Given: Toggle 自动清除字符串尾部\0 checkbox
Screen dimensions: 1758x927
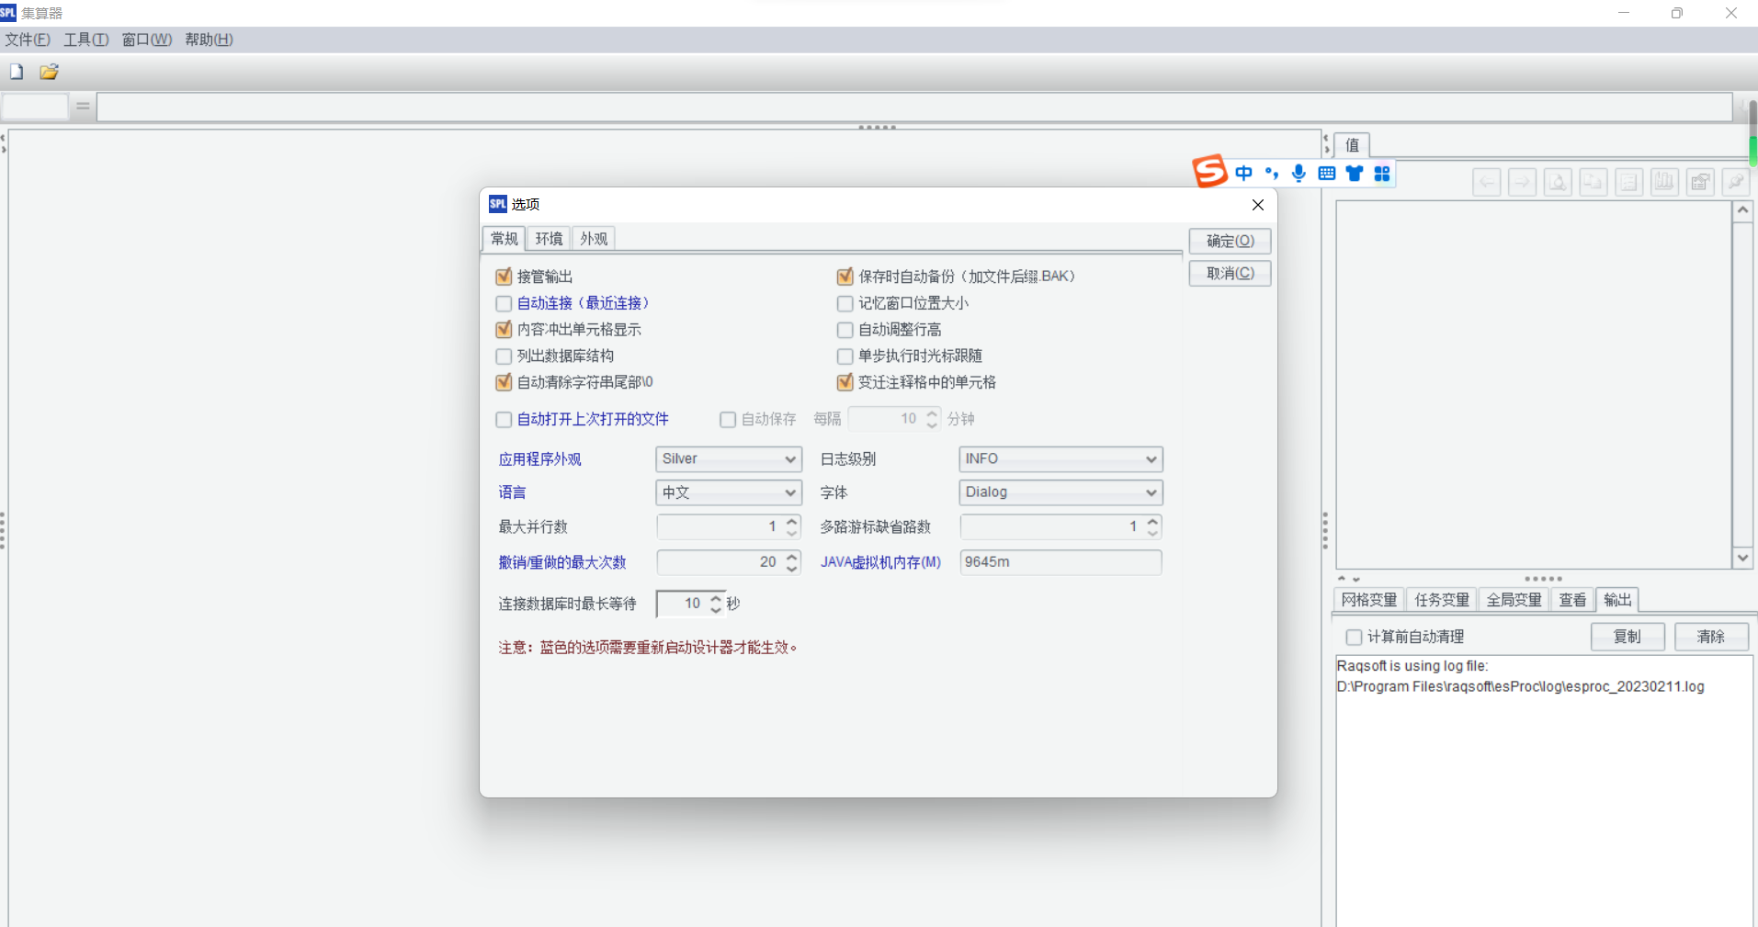Looking at the screenshot, I should point(504,382).
